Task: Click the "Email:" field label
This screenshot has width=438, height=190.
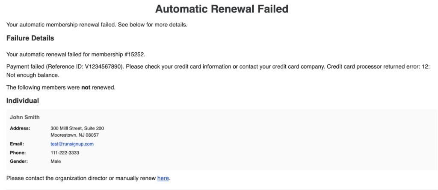Action: (17, 144)
